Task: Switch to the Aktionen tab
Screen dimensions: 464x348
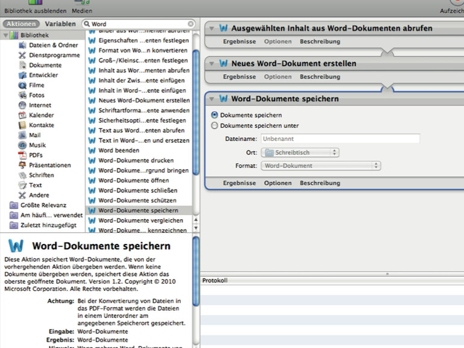Action: click(x=21, y=24)
